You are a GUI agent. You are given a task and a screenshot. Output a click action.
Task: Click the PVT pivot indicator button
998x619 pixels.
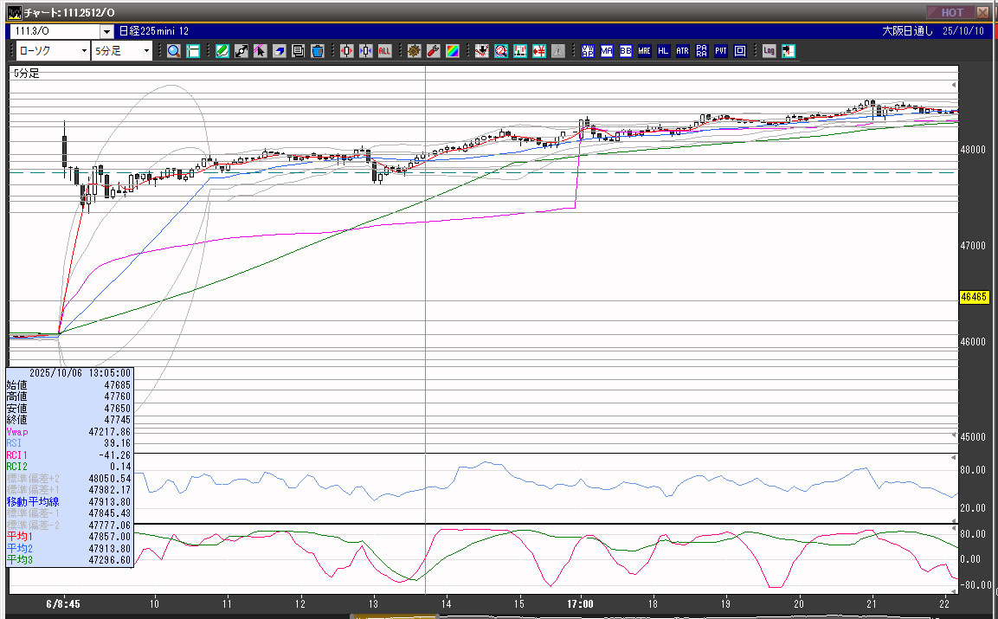click(720, 51)
